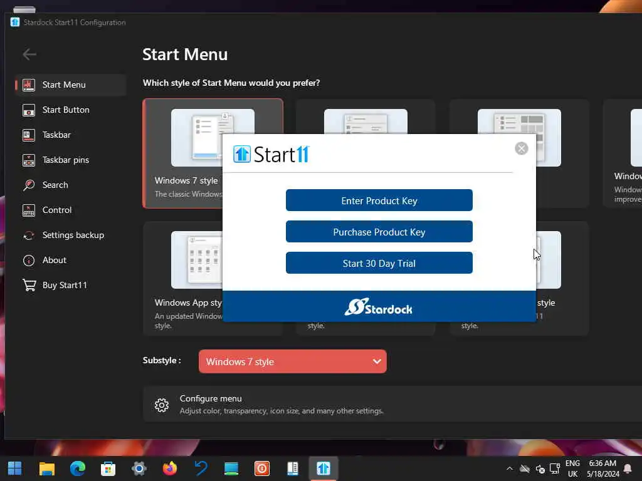Open the clock showing 6:36 AM

603,468
